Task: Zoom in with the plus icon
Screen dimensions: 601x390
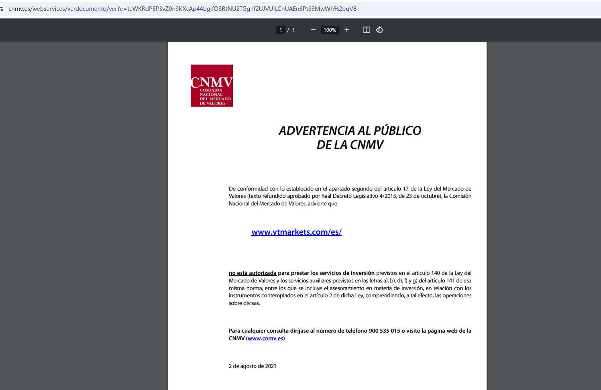Action: pyautogui.click(x=347, y=30)
